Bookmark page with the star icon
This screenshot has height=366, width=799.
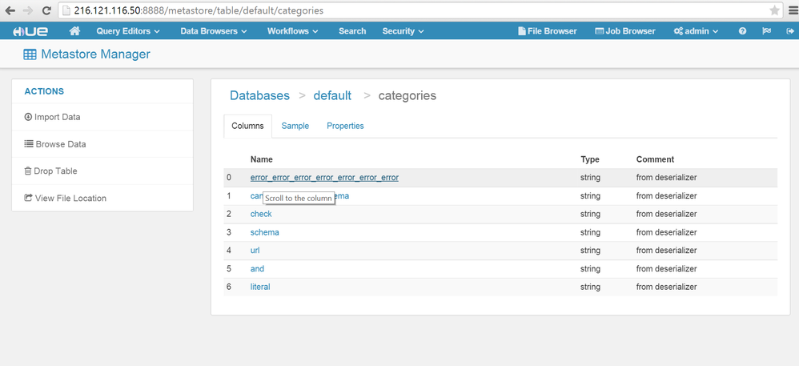(x=774, y=10)
